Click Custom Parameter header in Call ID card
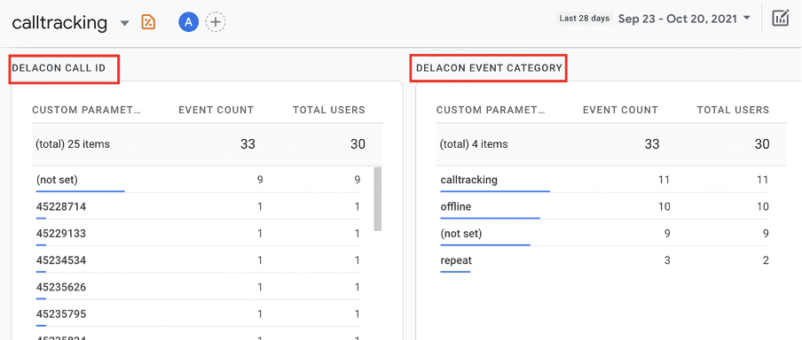 tap(86, 110)
